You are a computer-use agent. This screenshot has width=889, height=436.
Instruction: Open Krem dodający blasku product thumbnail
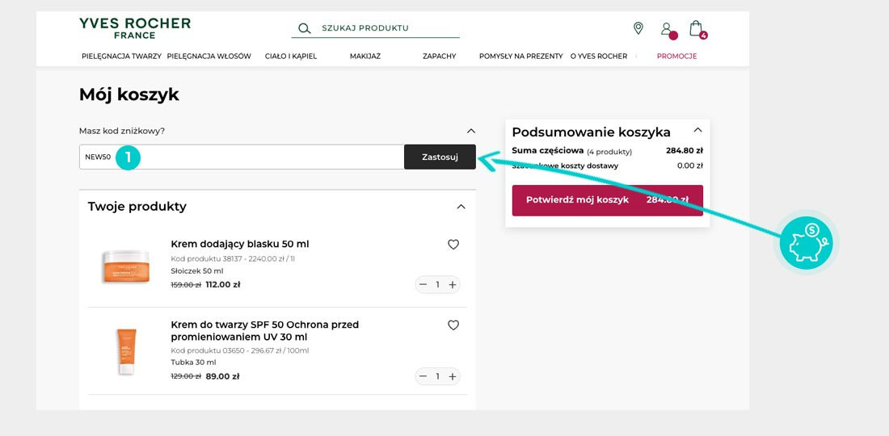(x=125, y=266)
